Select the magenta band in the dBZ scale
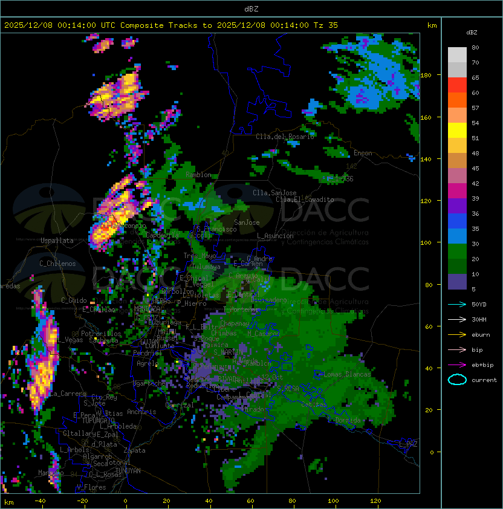The image size is (503, 509). 457,191
